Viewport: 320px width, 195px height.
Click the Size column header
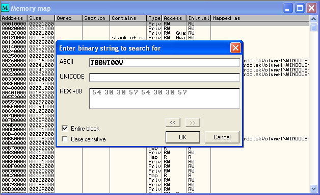click(41, 18)
